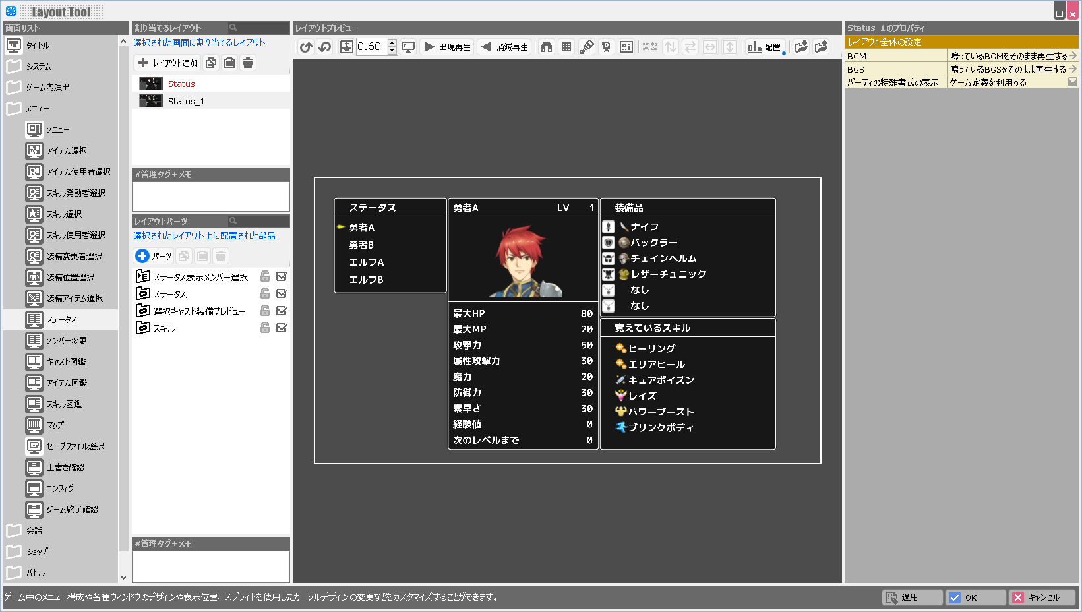The image size is (1082, 612).
Task: Uncheck ステータス表示メンバー選択 visibility checkbox
Action: (x=282, y=276)
